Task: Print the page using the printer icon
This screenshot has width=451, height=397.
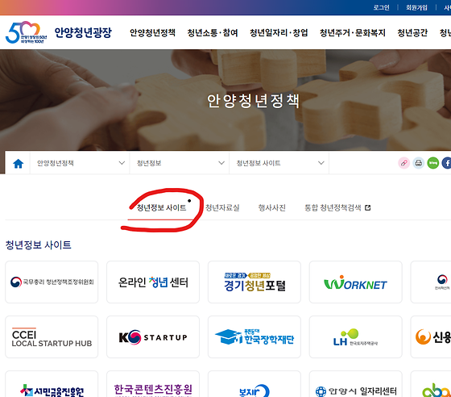Action: (x=419, y=163)
